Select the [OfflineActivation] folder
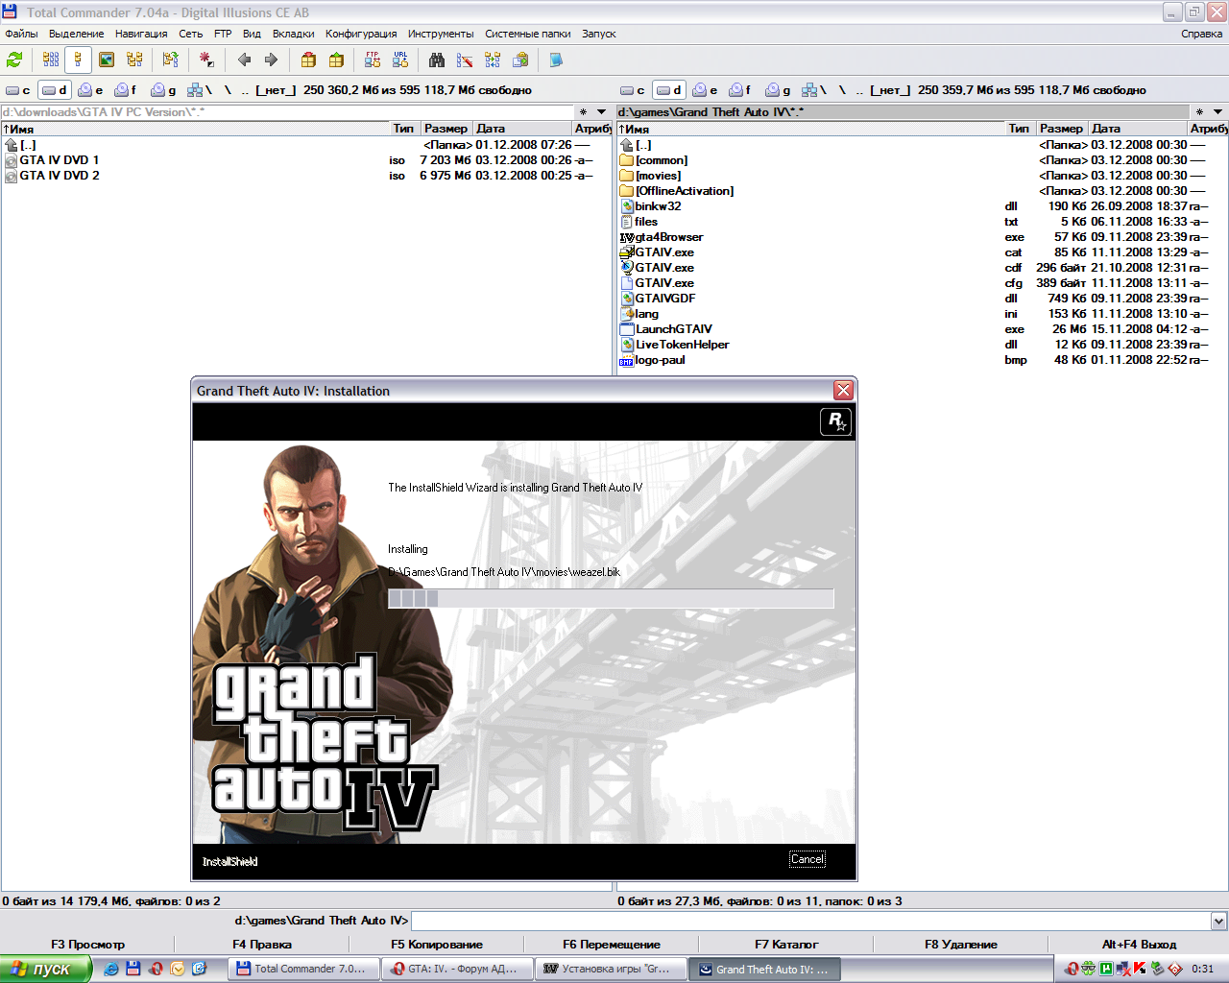1229x983 pixels. (x=922, y=191)
